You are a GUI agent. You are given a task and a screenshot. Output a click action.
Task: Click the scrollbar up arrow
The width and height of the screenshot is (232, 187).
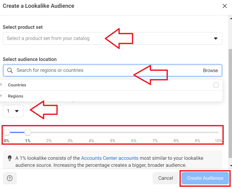[x=231, y=19]
